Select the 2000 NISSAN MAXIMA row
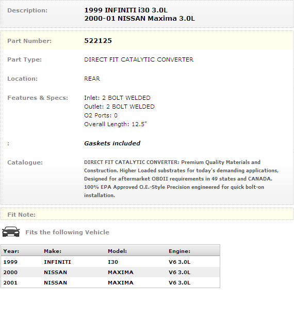 click(110, 272)
